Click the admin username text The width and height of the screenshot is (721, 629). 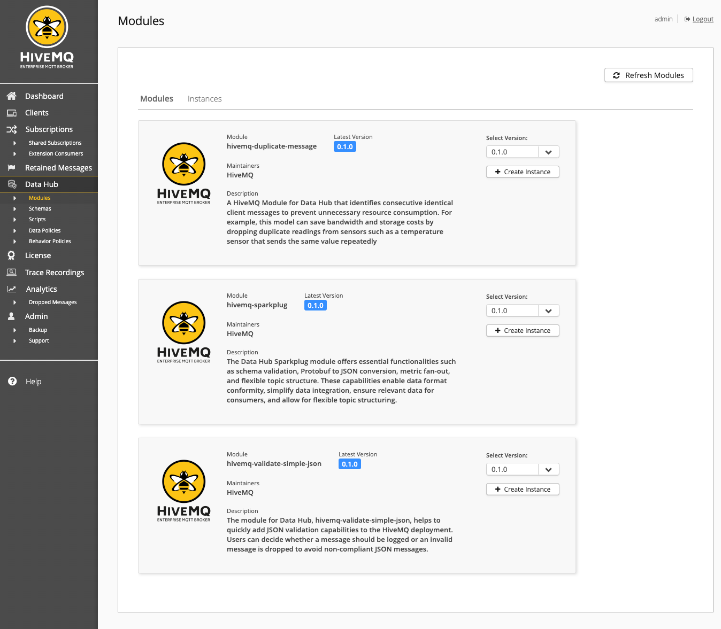(x=663, y=19)
